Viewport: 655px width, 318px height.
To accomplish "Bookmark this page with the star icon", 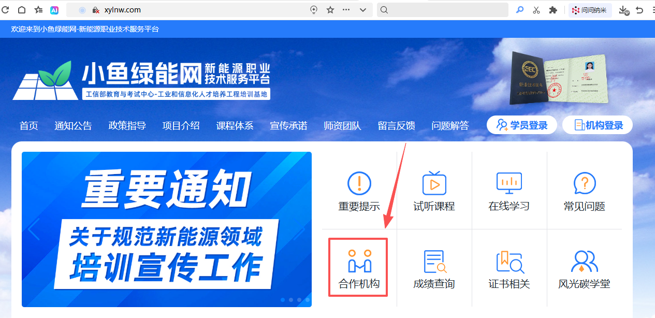I will point(330,10).
